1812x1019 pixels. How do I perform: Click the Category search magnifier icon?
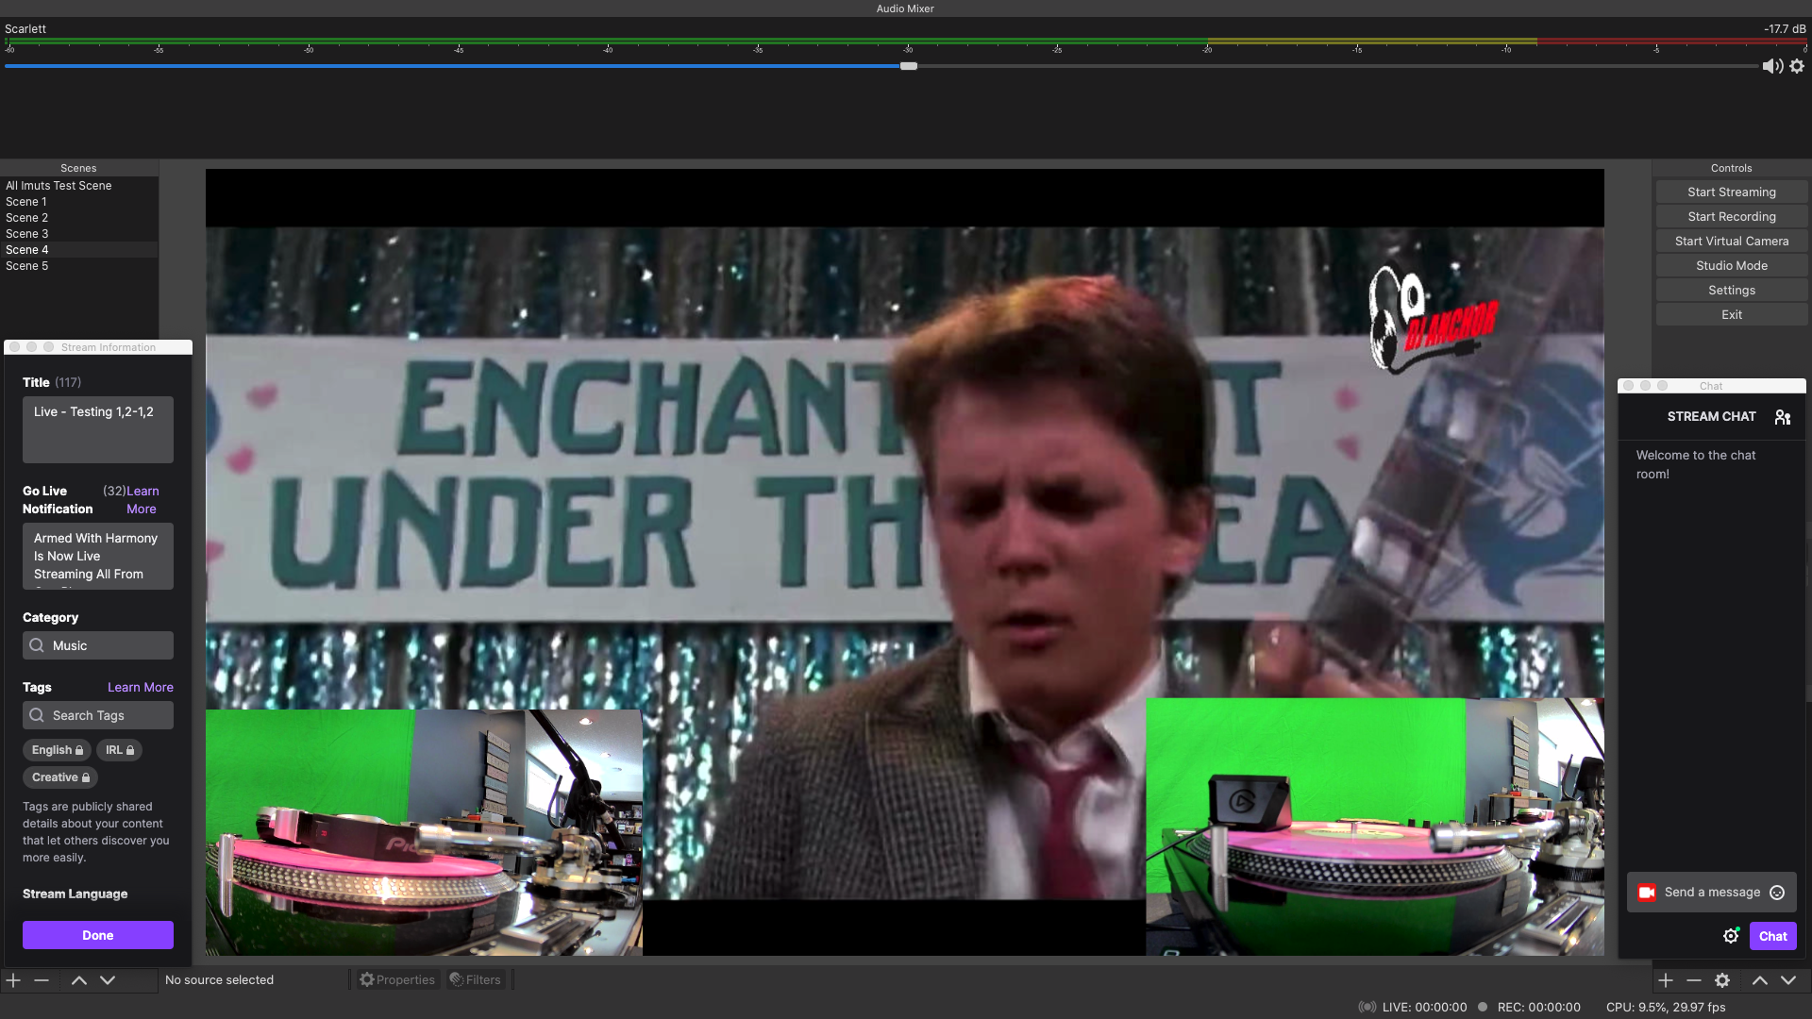(x=37, y=645)
